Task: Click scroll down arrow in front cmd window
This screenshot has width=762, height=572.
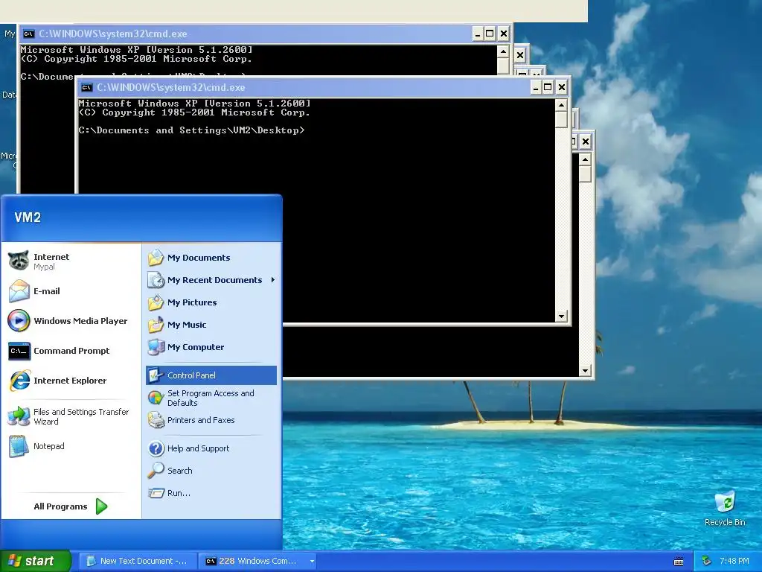Action: pyautogui.click(x=561, y=316)
